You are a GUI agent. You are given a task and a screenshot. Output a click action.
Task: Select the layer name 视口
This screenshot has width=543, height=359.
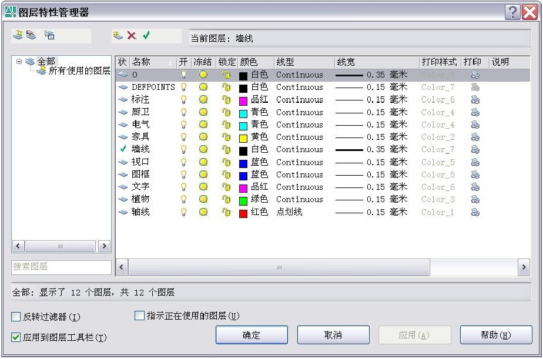tap(140, 162)
